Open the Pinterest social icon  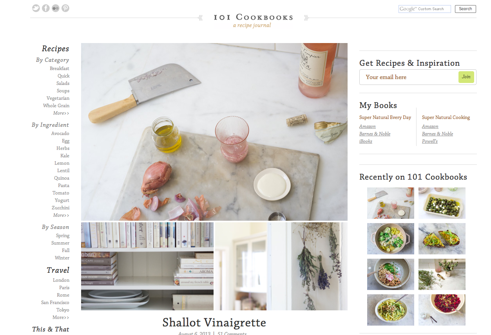(x=65, y=8)
